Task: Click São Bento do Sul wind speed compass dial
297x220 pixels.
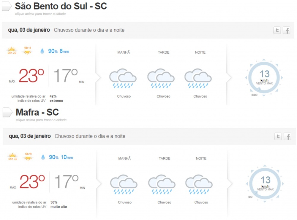Action: click(x=264, y=78)
